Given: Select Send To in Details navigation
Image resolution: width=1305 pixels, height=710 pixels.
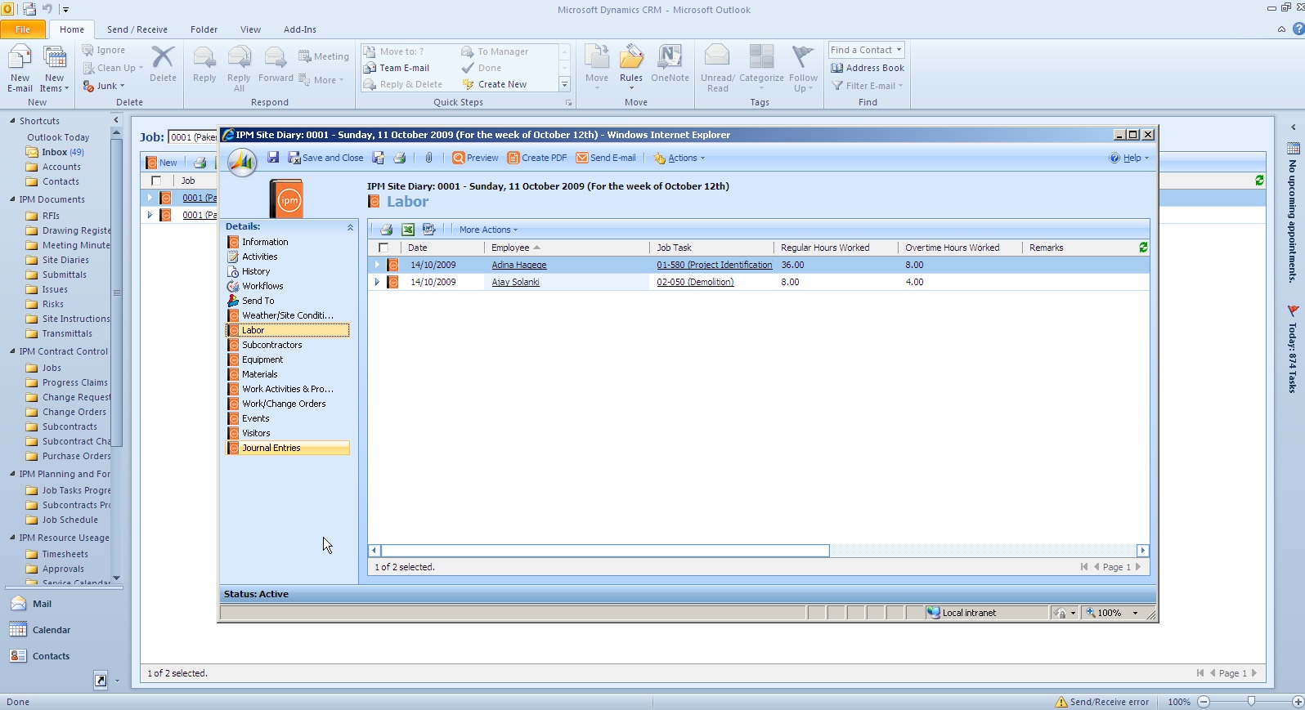Looking at the screenshot, I should [x=258, y=301].
